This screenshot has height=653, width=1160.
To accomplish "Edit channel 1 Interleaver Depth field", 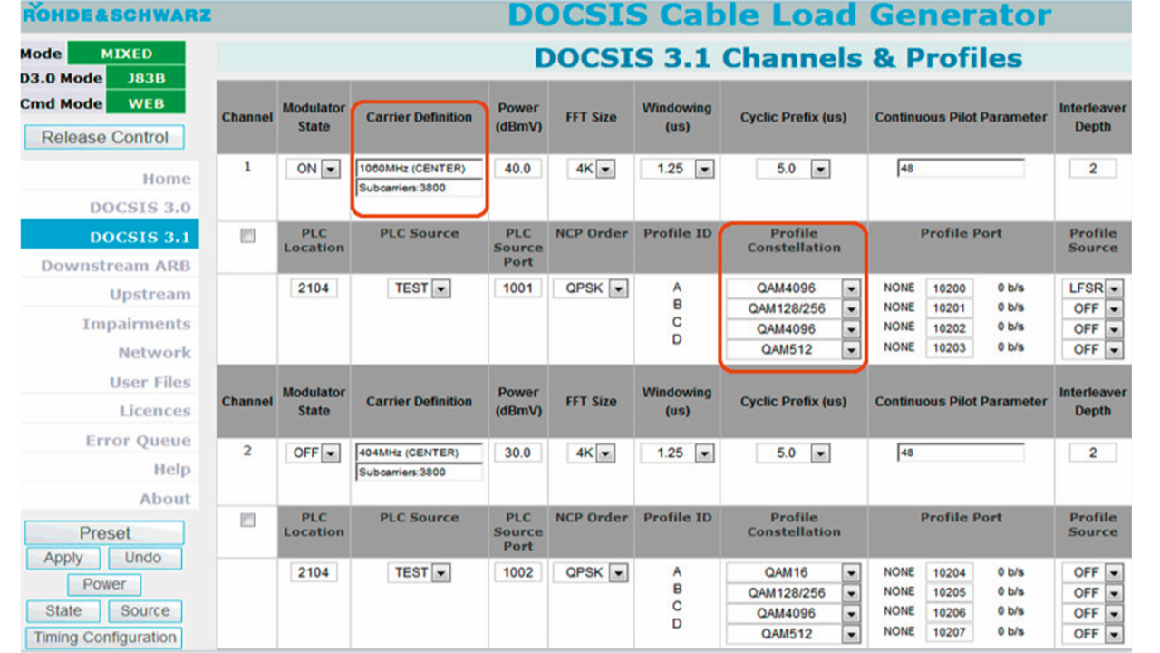I will click(1092, 169).
